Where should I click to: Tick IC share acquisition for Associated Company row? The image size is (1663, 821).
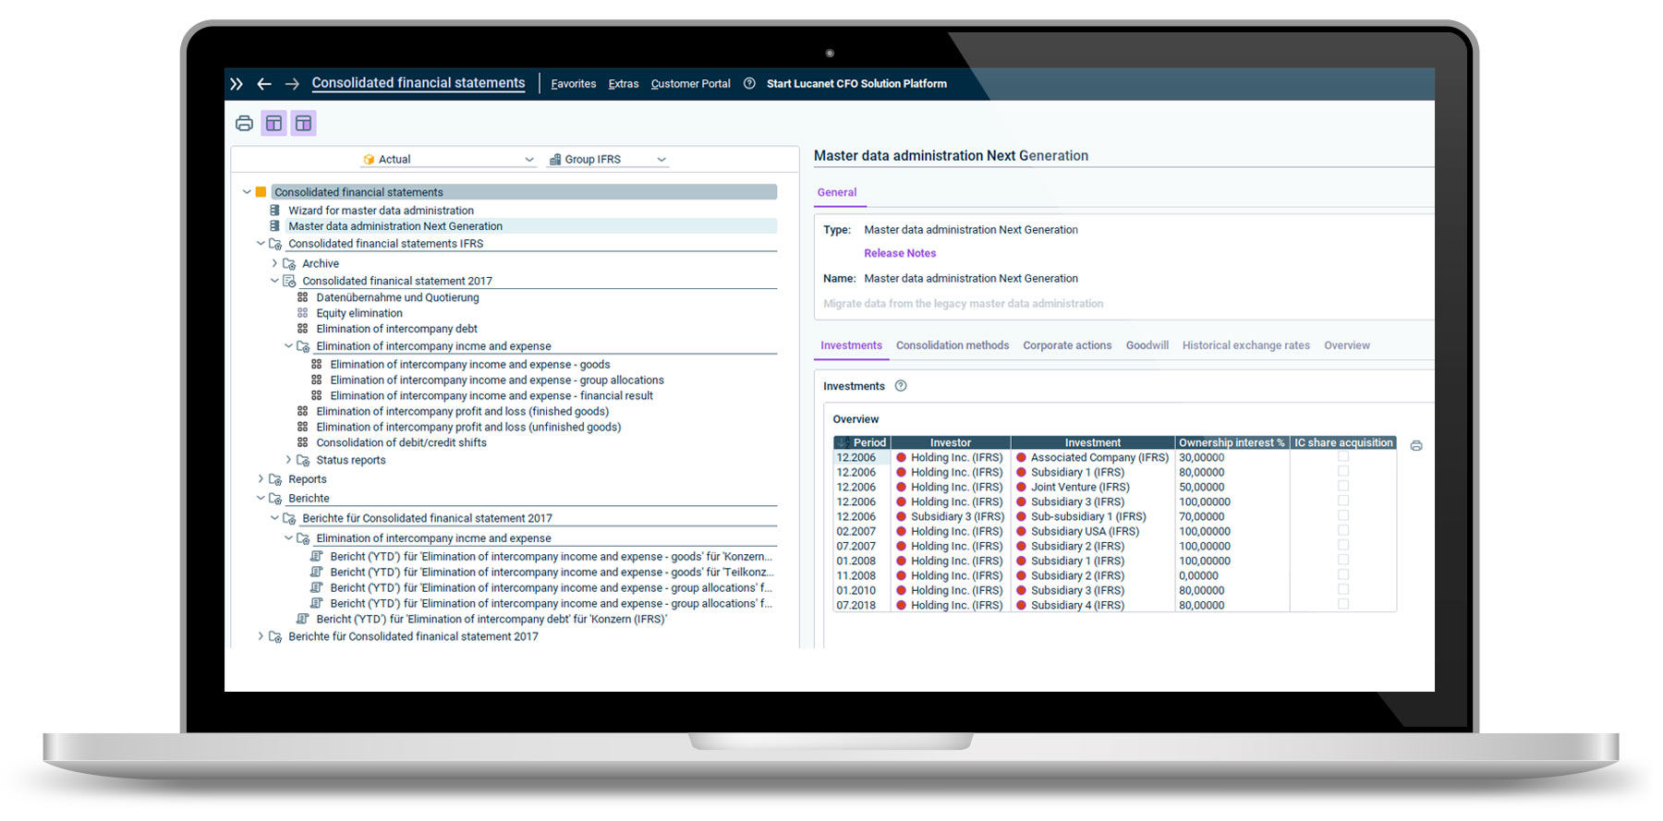point(1343,456)
